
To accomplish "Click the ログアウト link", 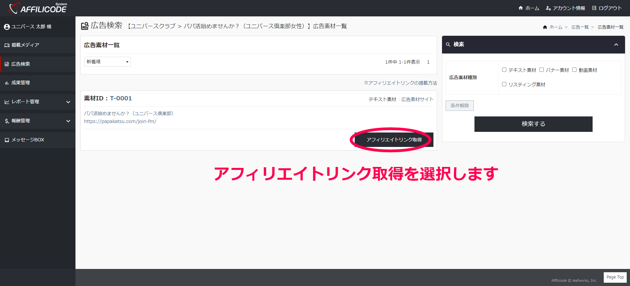I will [x=610, y=8].
